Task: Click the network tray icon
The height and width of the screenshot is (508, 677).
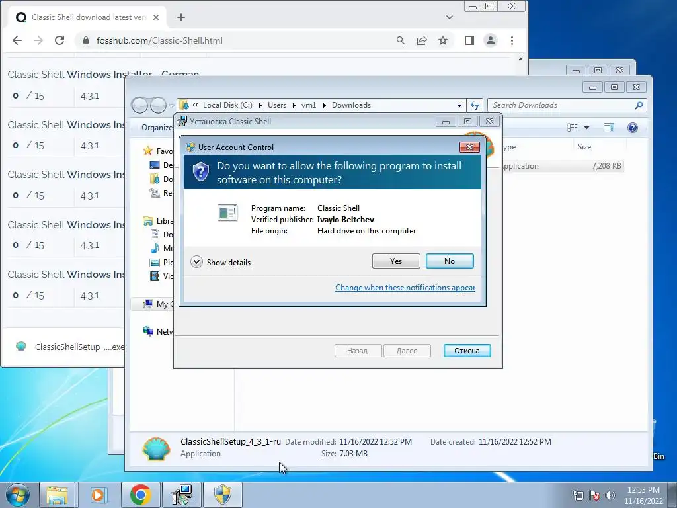Action: (x=578, y=495)
